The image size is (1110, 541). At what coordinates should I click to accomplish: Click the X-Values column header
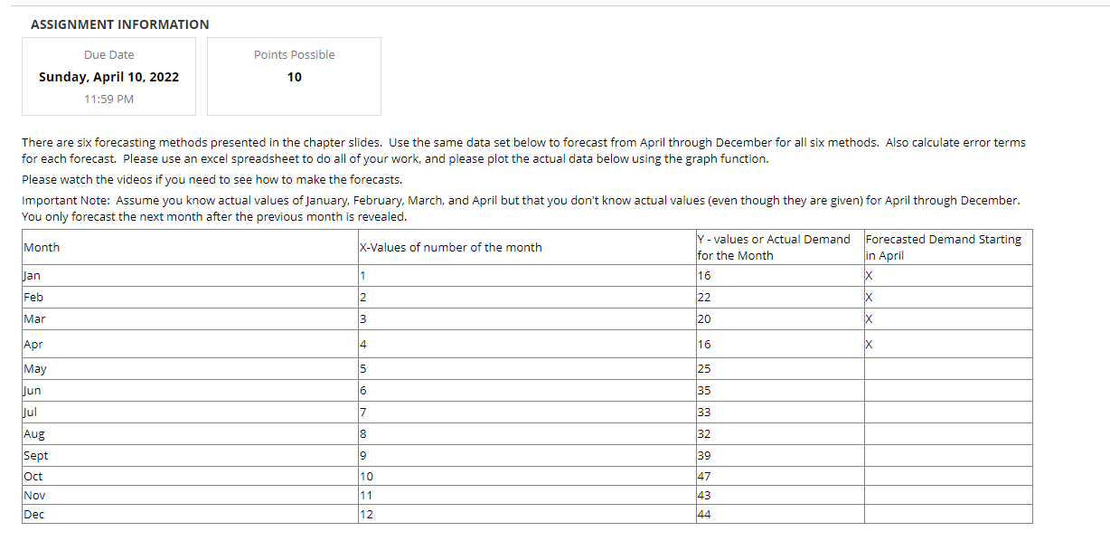[450, 246]
